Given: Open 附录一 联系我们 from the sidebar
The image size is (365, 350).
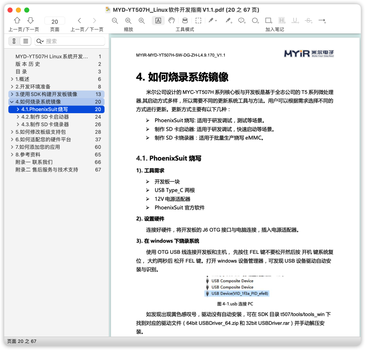Looking at the screenshot, I should (34, 162).
